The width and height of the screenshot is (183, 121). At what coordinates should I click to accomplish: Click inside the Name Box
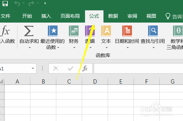[15, 68]
